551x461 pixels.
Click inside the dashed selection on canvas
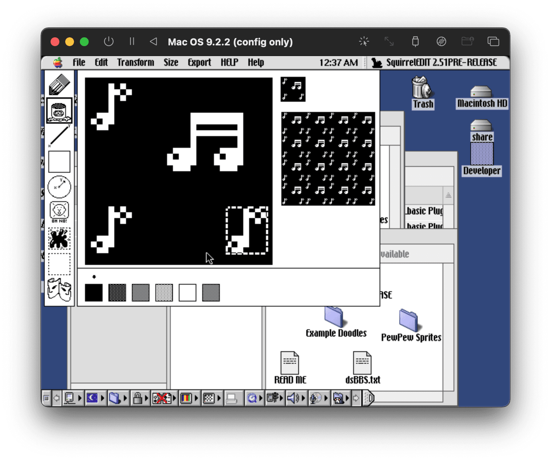pyautogui.click(x=247, y=230)
